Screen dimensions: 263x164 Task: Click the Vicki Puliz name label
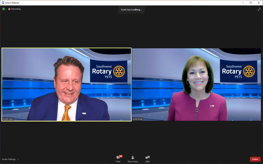138,119
